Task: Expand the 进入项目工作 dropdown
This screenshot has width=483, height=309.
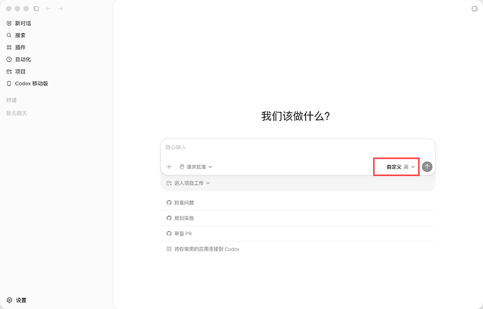Action: click(x=188, y=183)
